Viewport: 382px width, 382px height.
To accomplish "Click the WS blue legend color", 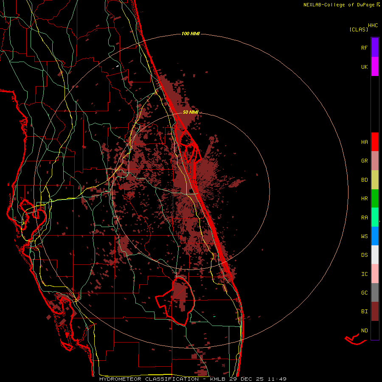I will (x=375, y=236).
